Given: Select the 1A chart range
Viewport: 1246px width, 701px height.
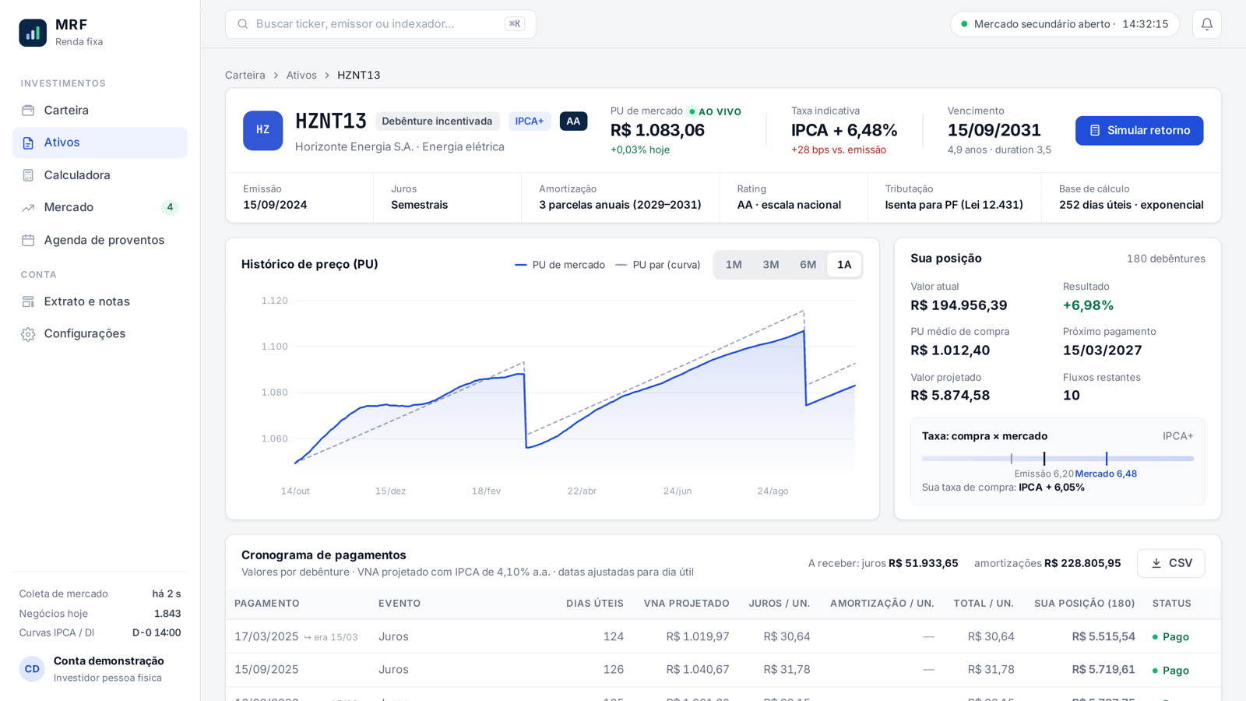Looking at the screenshot, I should click(844, 265).
